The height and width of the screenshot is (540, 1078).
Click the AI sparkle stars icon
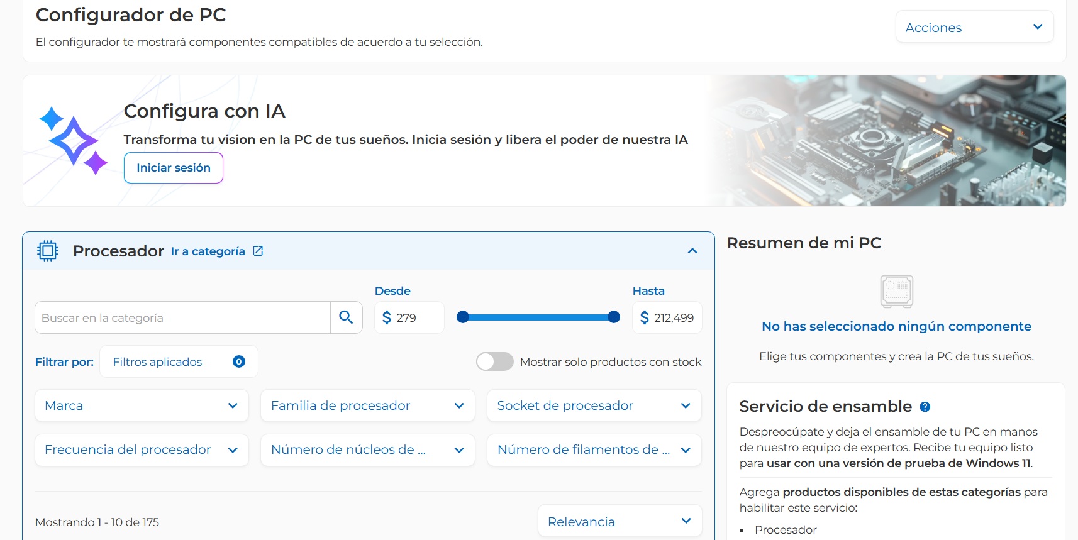click(73, 141)
